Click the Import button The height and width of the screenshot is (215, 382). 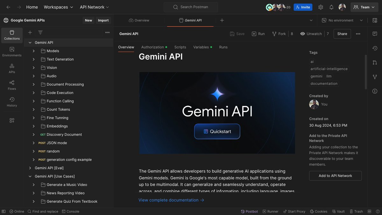click(x=103, y=20)
